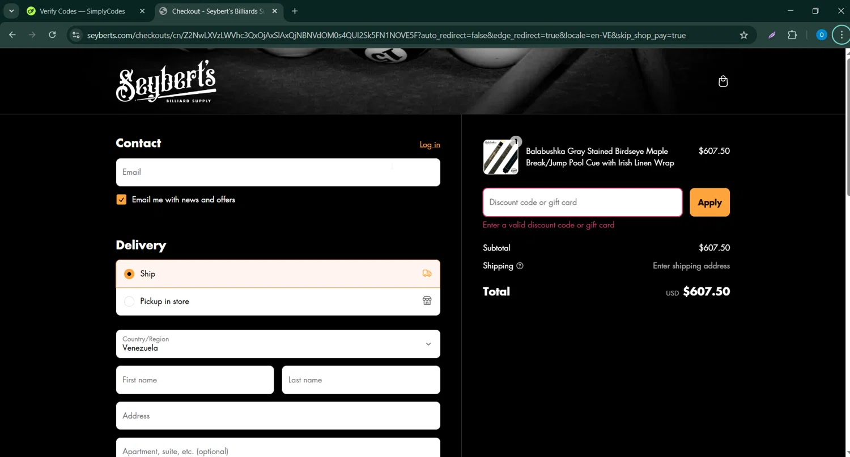Image resolution: width=850 pixels, height=457 pixels.
Task: Click the Apply discount button
Action: coord(709,202)
